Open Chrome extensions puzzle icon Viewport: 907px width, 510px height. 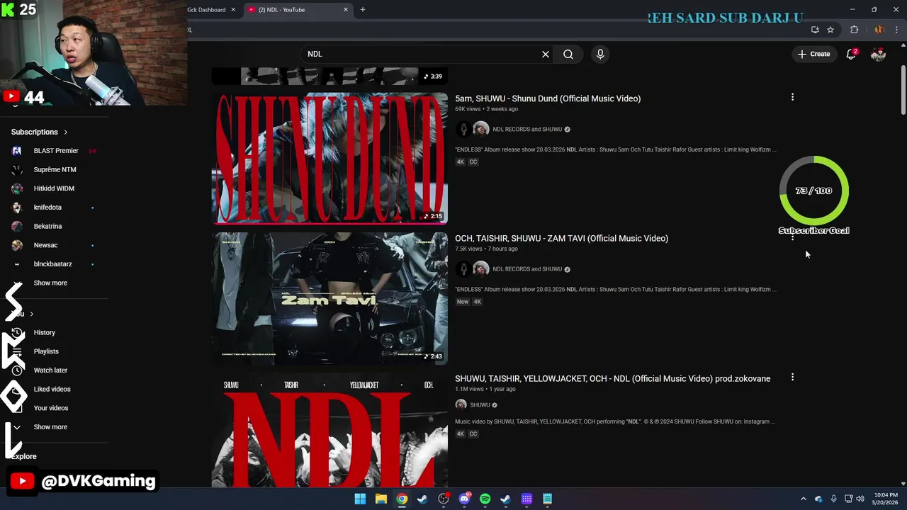click(854, 30)
